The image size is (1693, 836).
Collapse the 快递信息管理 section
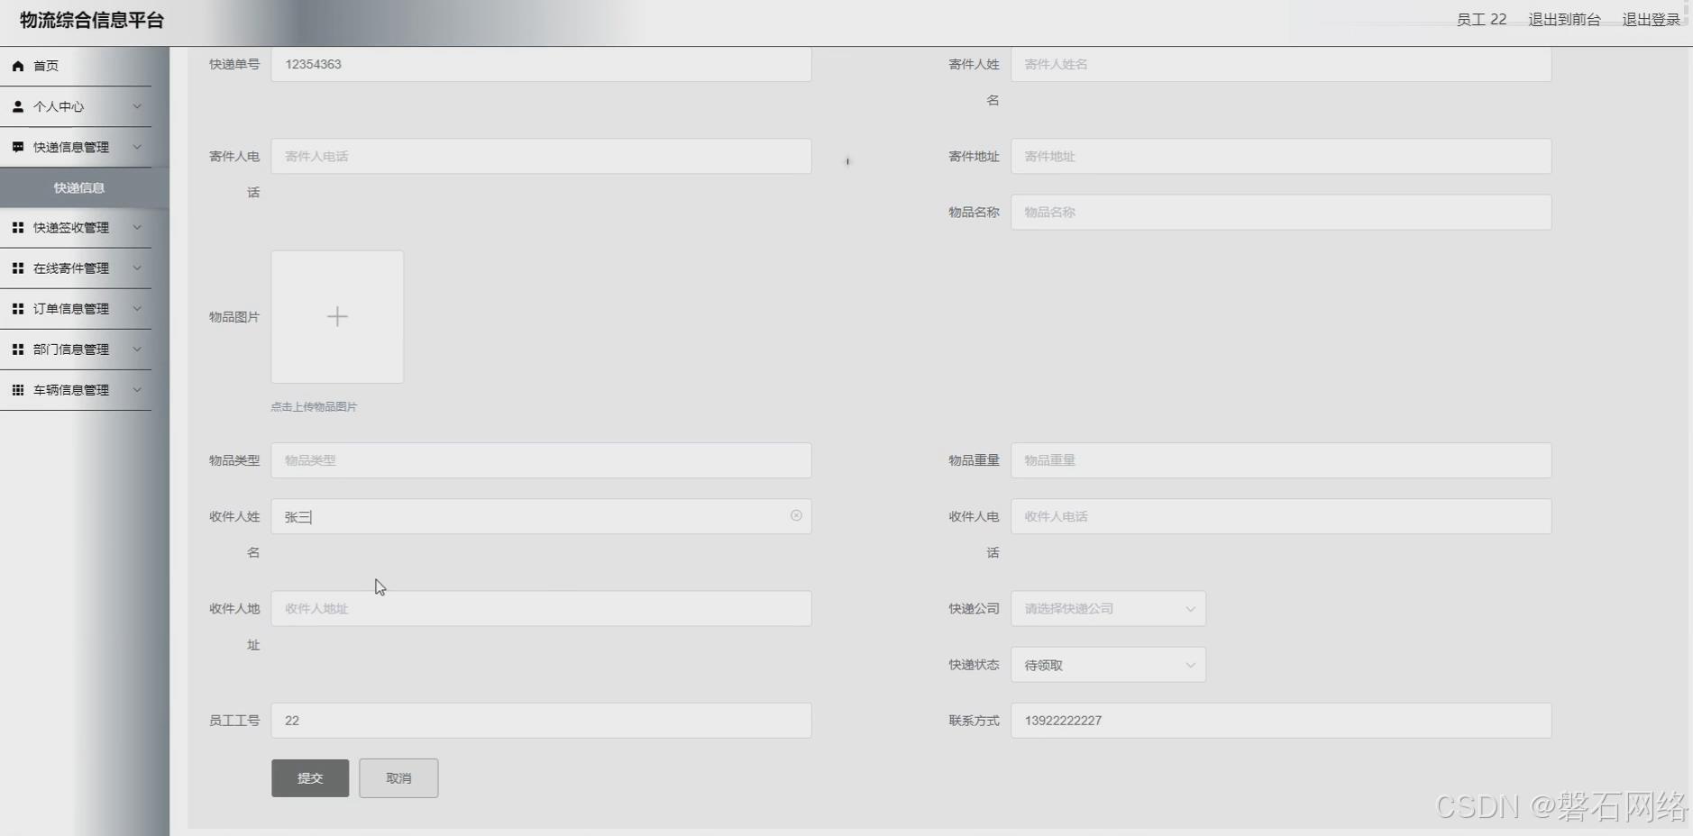pyautogui.click(x=137, y=147)
